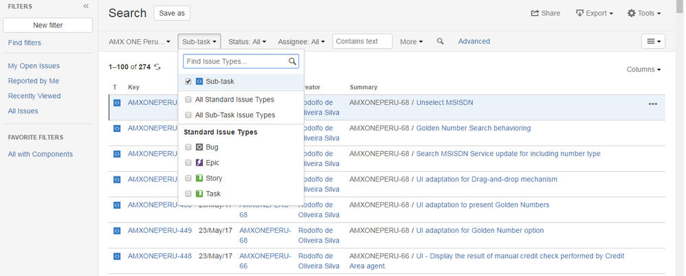Click the magnifier inside Find Issue Types box
The height and width of the screenshot is (276, 686).
point(293,62)
